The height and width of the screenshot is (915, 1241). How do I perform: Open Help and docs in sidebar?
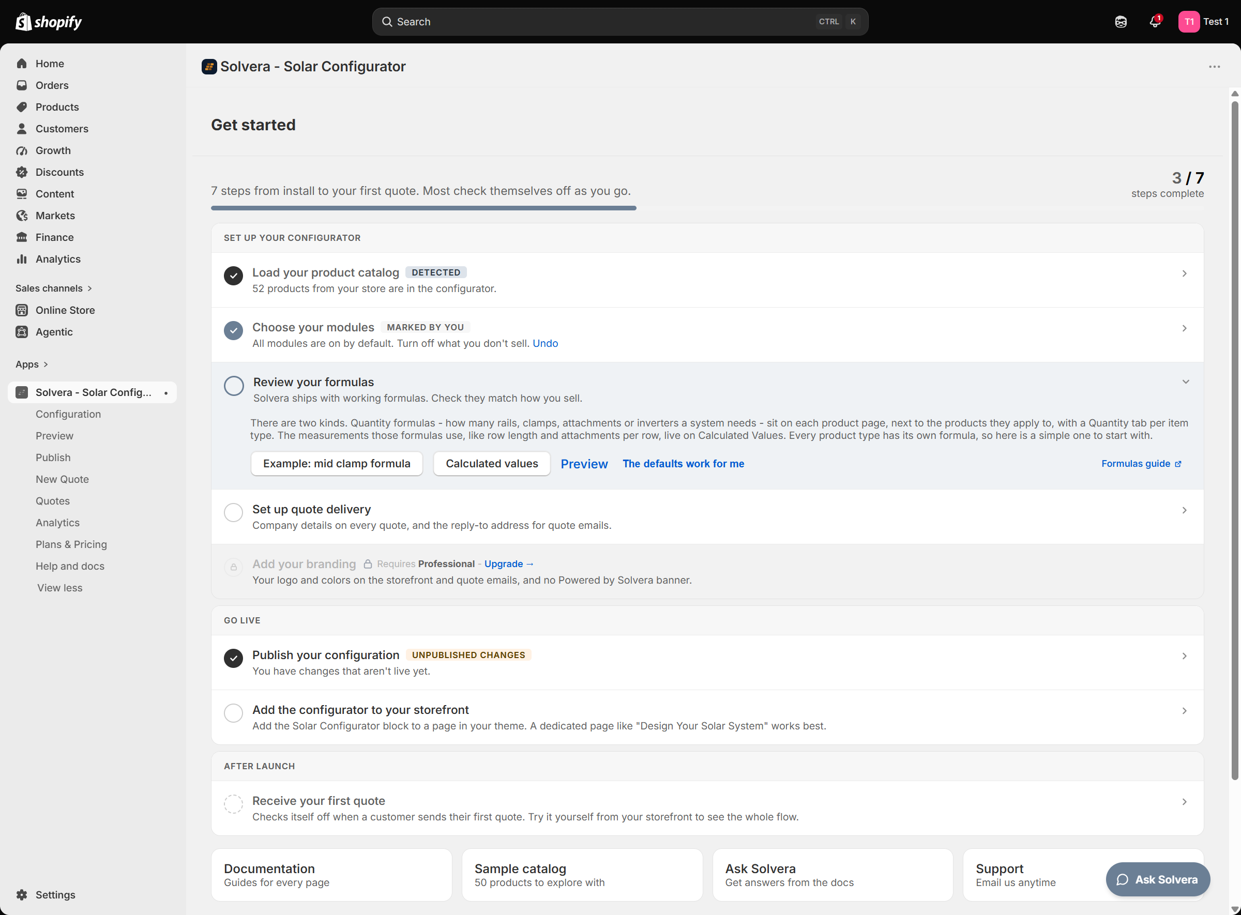click(70, 567)
